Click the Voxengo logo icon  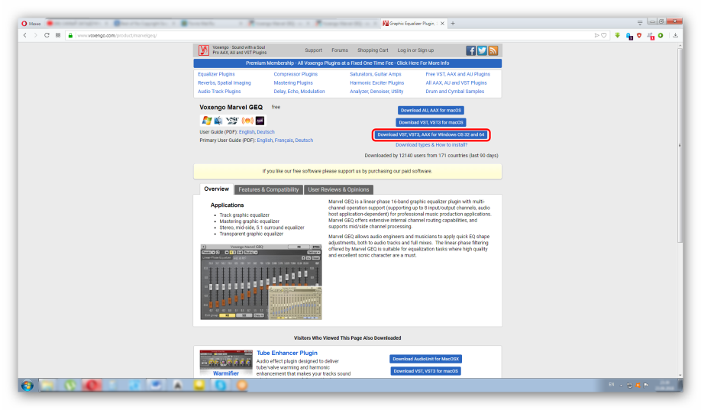click(x=204, y=50)
